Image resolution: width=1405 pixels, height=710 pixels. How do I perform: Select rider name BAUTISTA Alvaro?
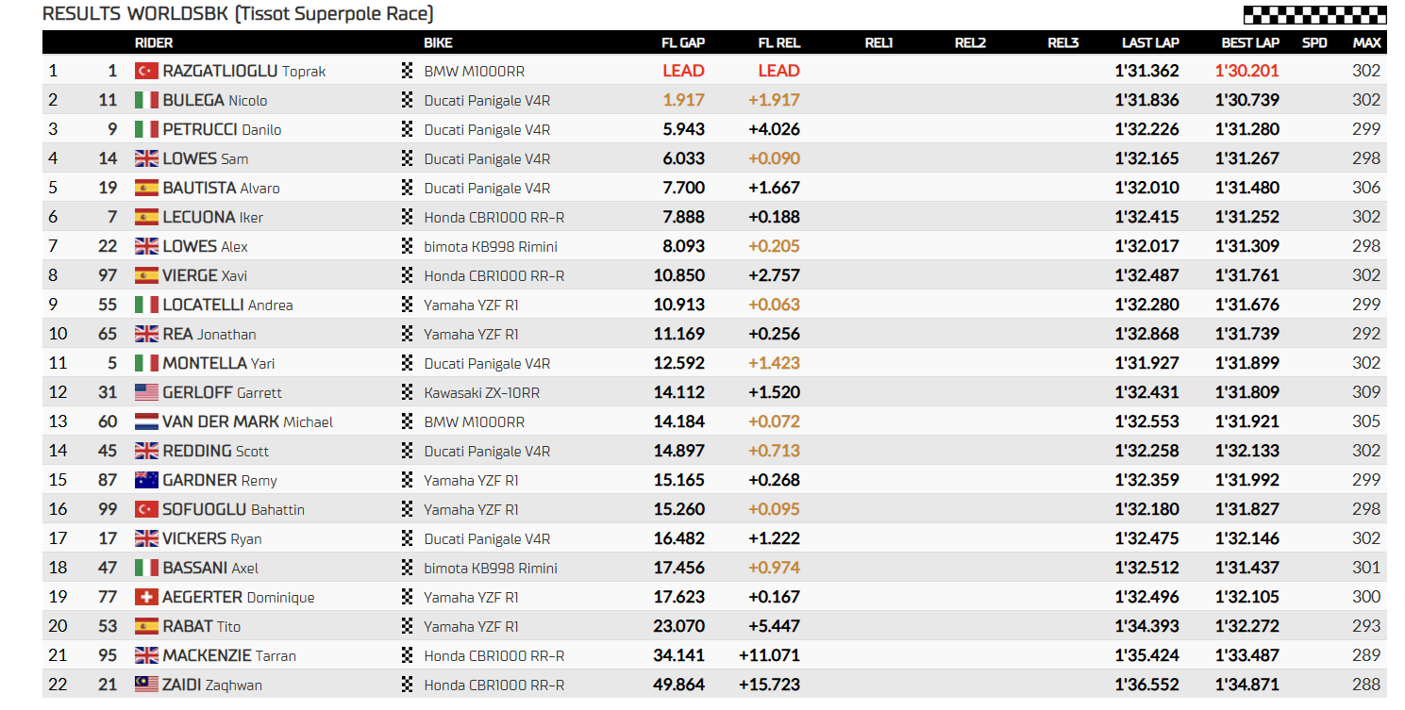point(221,188)
